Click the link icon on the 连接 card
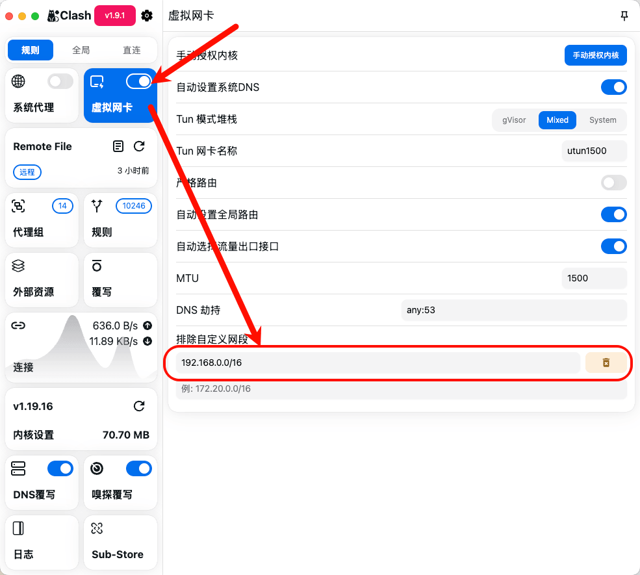The width and height of the screenshot is (640, 575). click(18, 326)
